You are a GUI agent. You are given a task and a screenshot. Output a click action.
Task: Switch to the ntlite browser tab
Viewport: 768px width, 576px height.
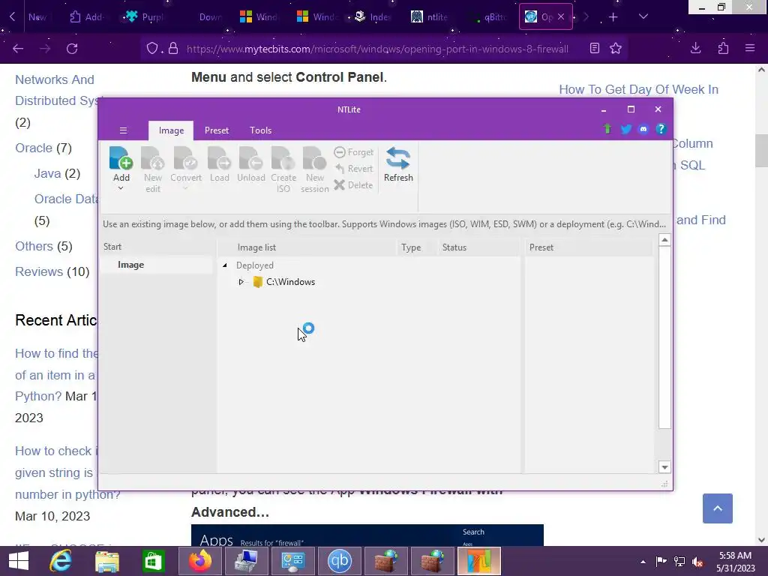coord(430,17)
